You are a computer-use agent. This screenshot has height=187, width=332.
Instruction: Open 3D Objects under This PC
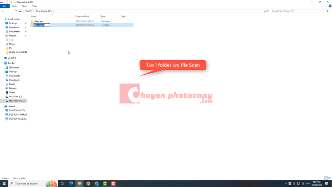[14, 67]
